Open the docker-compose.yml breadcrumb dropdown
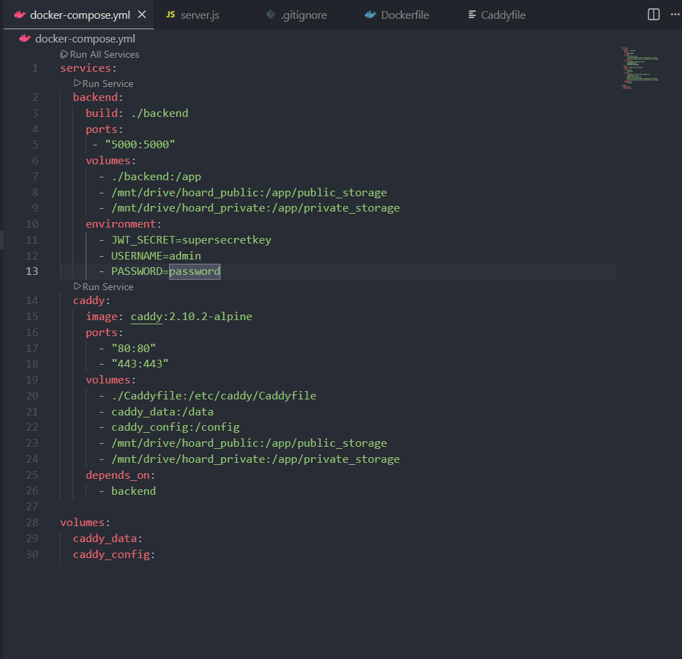682x659 pixels. point(85,39)
